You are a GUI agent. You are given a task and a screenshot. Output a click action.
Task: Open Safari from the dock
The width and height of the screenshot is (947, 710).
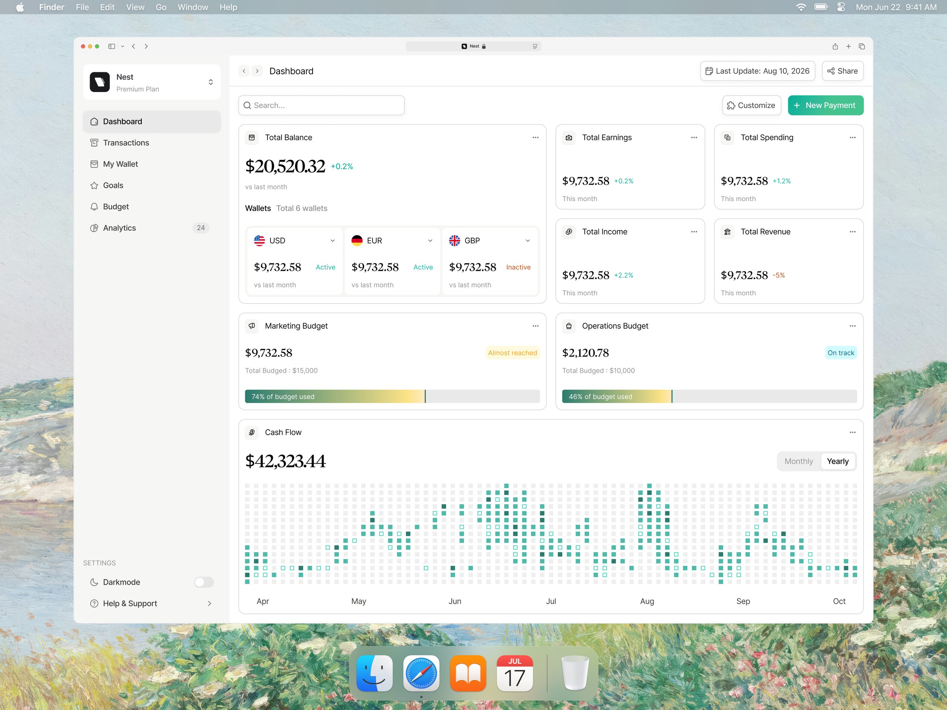(x=421, y=673)
